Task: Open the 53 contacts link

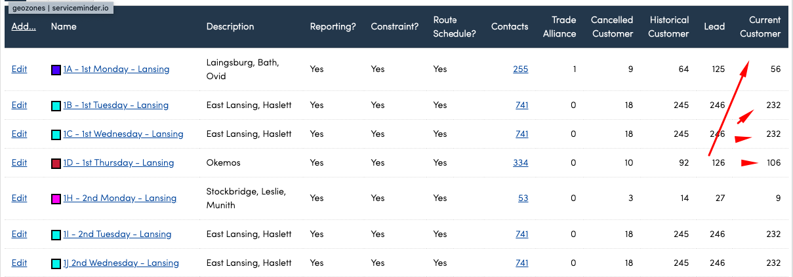Action: 523,198
